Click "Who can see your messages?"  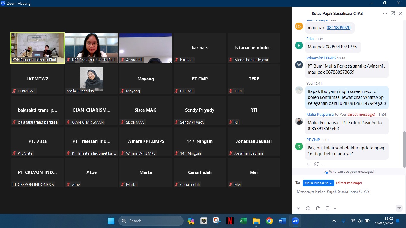pyautogui.click(x=349, y=172)
